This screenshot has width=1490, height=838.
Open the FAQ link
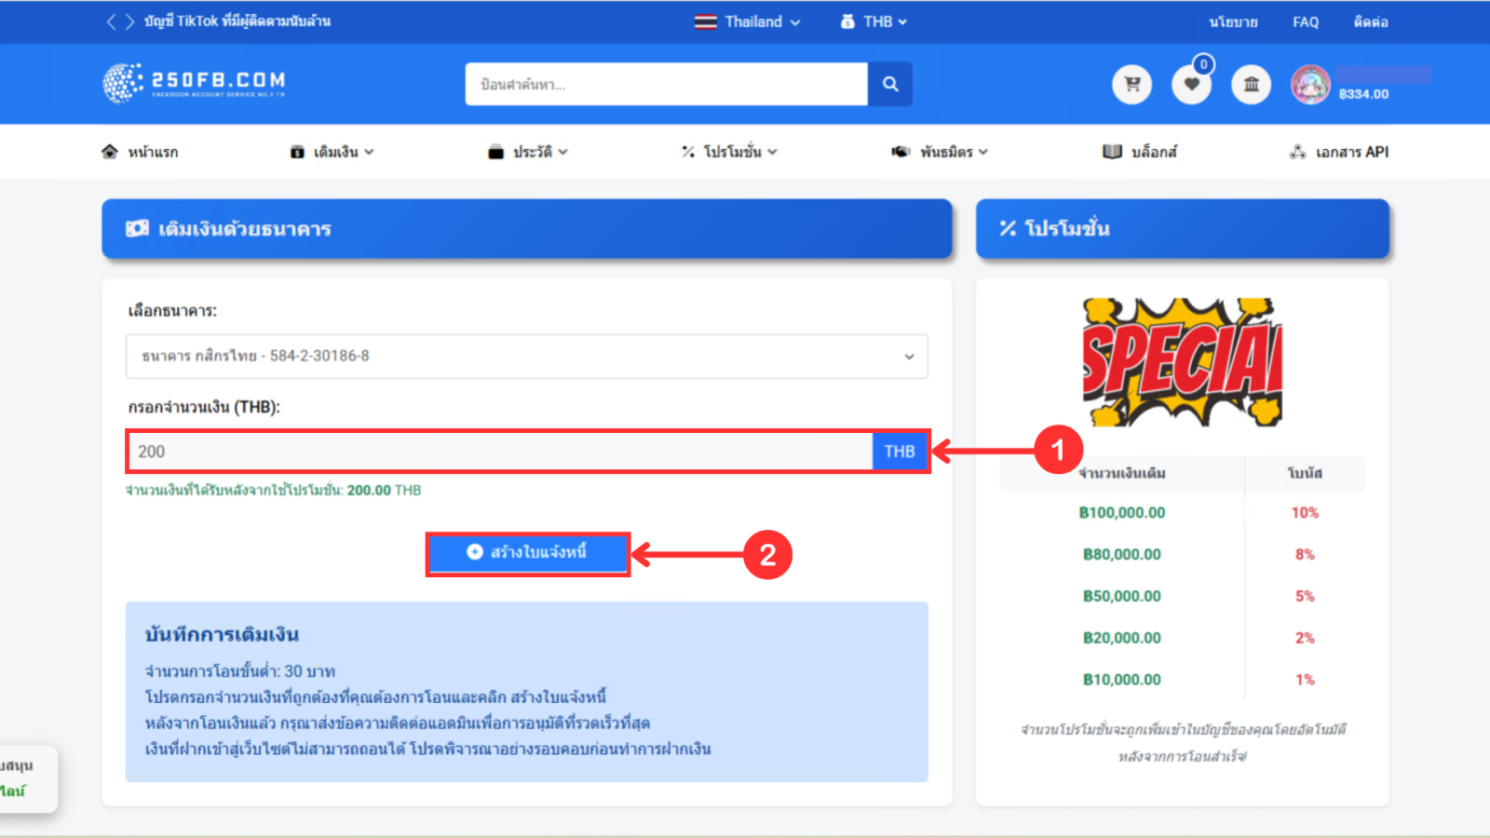point(1305,21)
